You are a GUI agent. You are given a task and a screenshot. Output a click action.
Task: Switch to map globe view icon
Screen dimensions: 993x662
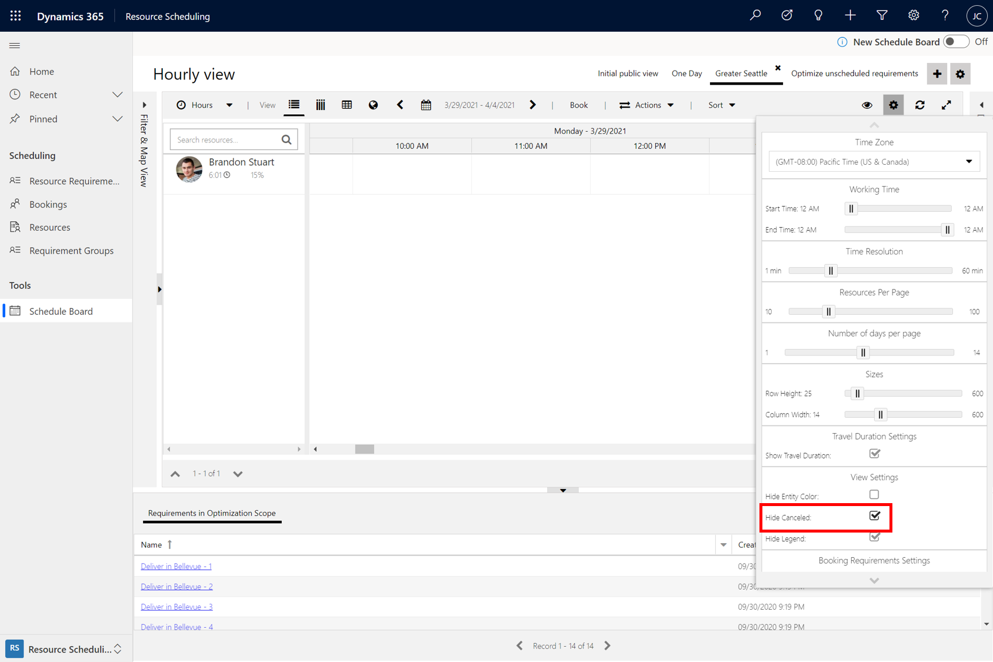(x=373, y=105)
